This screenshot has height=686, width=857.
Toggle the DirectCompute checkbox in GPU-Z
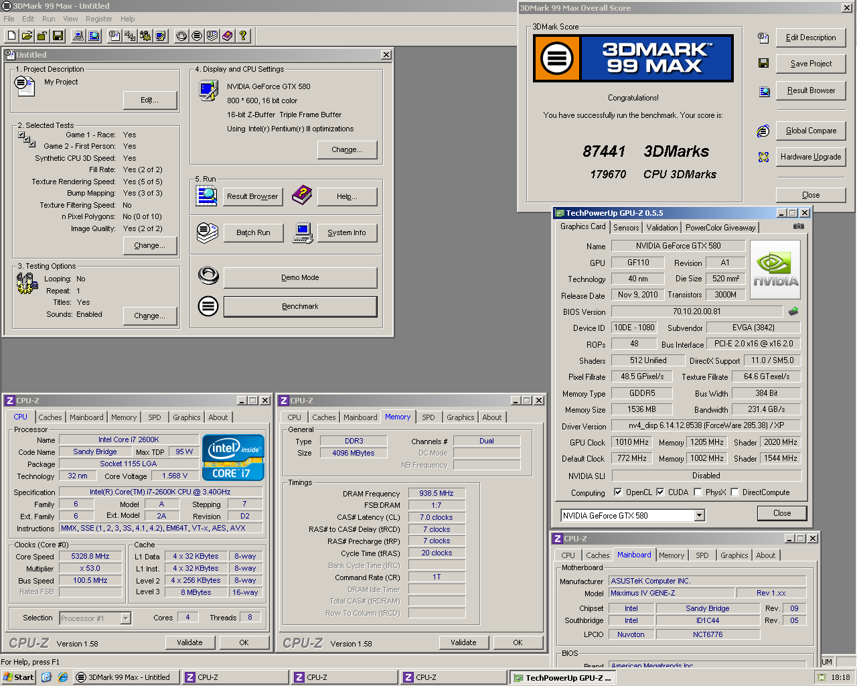tap(734, 492)
